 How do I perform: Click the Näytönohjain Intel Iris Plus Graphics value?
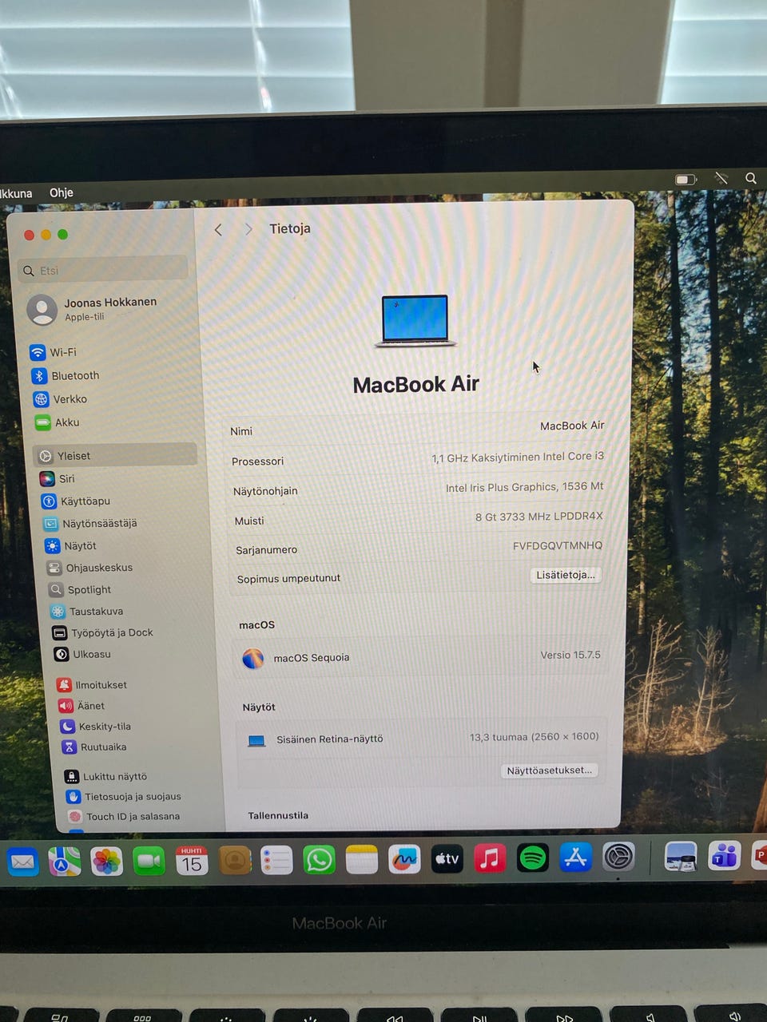[x=524, y=487]
